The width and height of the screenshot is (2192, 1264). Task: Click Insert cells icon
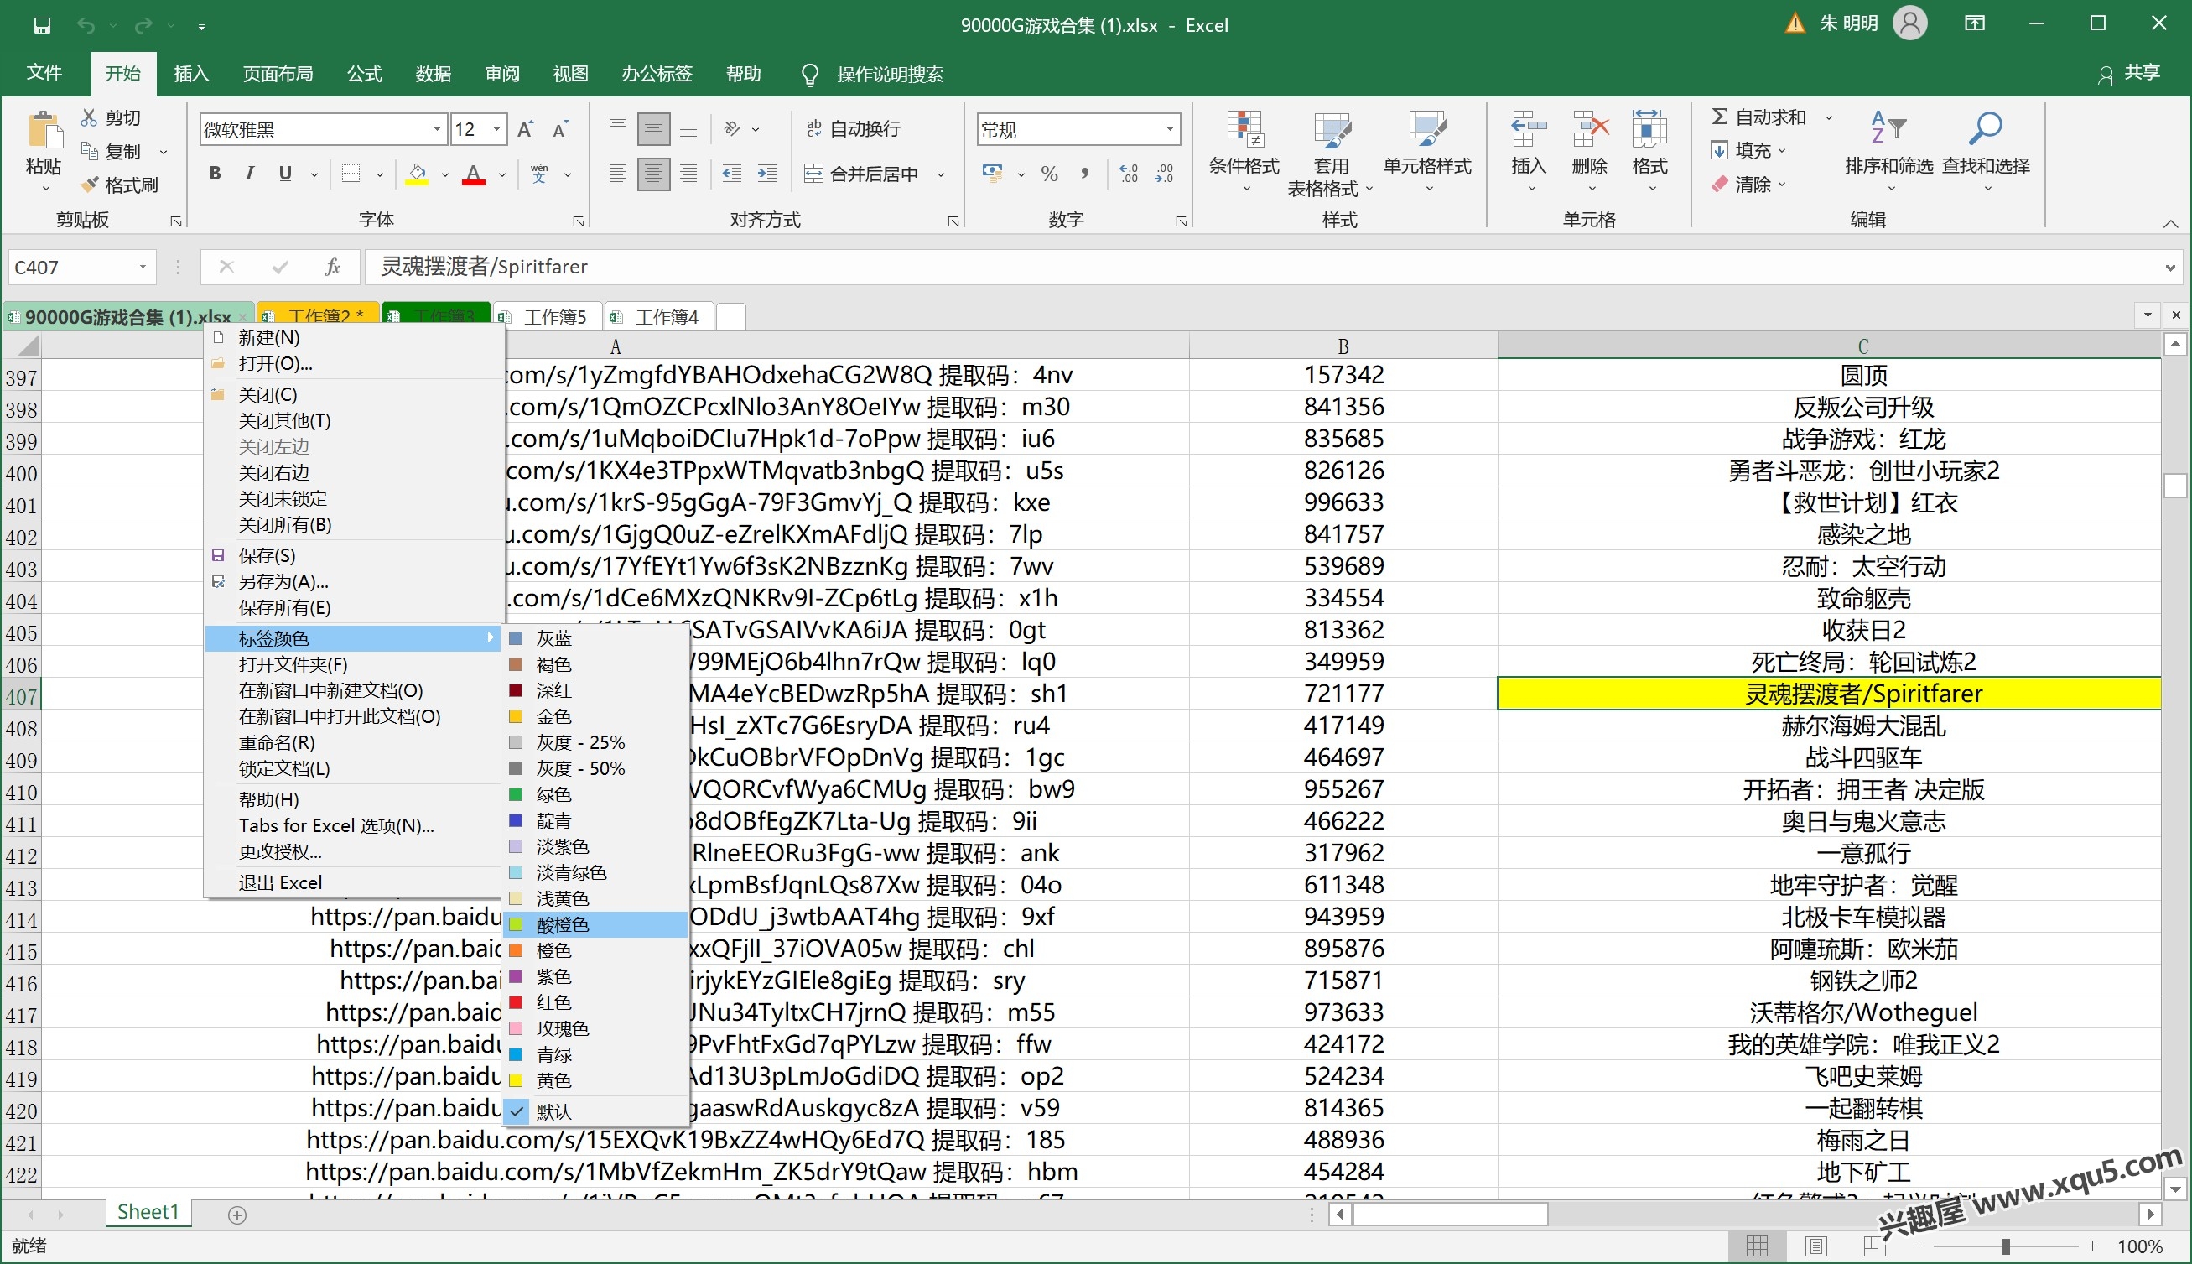tap(1528, 129)
